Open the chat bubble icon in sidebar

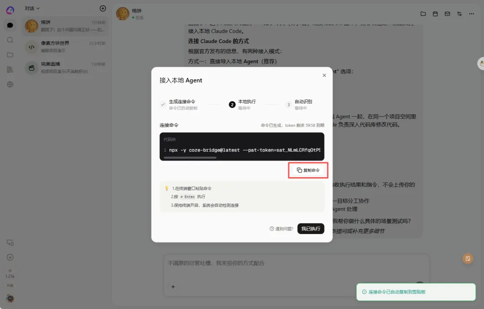point(10,25)
